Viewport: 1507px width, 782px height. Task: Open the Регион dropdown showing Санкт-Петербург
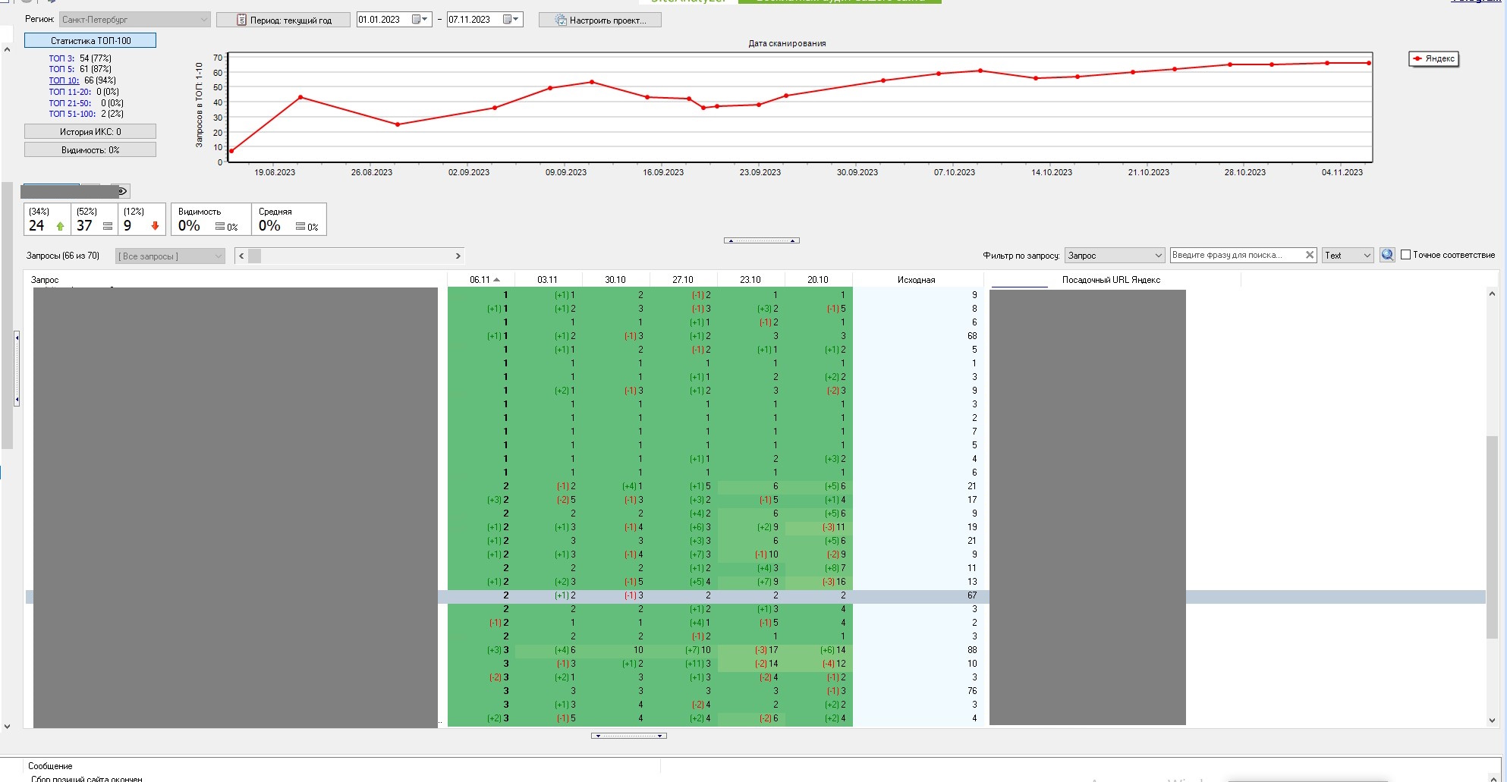135,20
